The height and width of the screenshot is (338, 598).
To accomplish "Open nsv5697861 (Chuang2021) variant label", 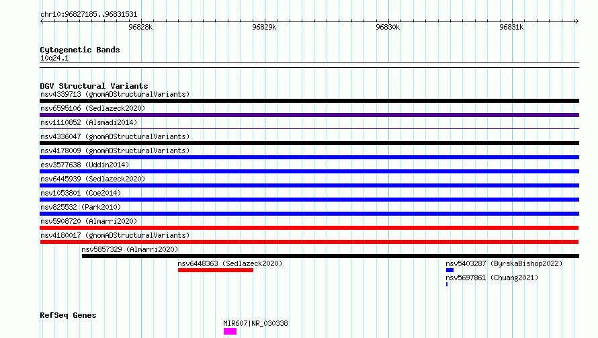I will click(x=492, y=278).
